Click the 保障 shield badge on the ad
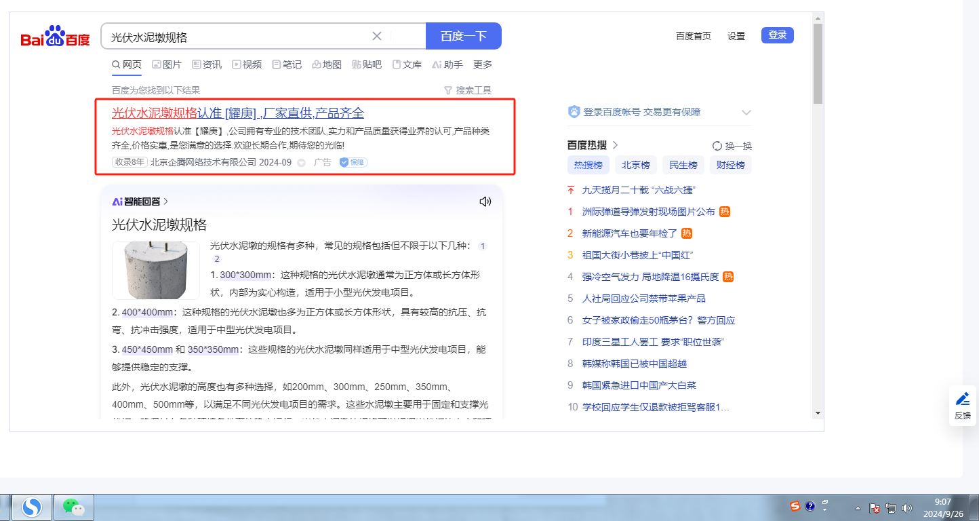 click(x=353, y=162)
